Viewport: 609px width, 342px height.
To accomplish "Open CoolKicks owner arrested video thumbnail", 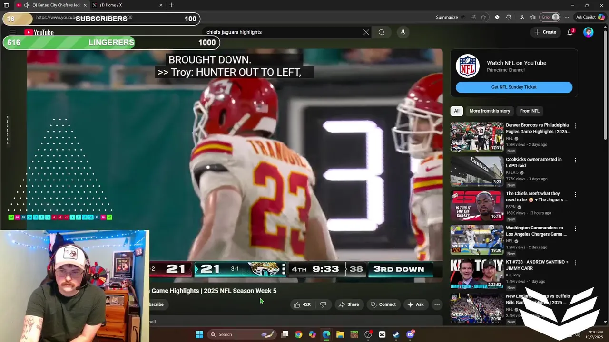I will (x=477, y=171).
